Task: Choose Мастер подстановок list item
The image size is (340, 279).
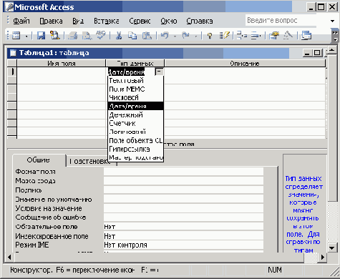Action: (x=136, y=157)
